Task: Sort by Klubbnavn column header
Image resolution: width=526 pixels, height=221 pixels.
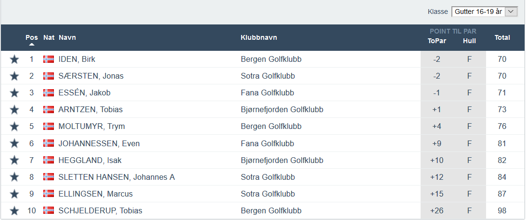Action: [259, 38]
